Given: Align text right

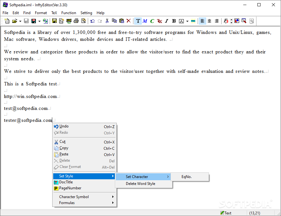Looking at the screenshot, I should pos(216,21).
